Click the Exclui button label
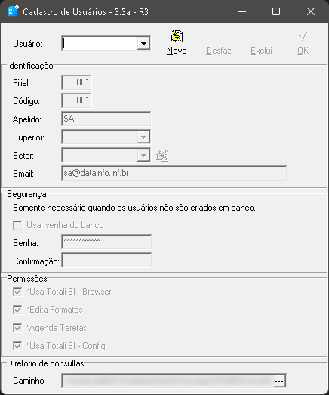The image size is (329, 395). click(x=261, y=51)
